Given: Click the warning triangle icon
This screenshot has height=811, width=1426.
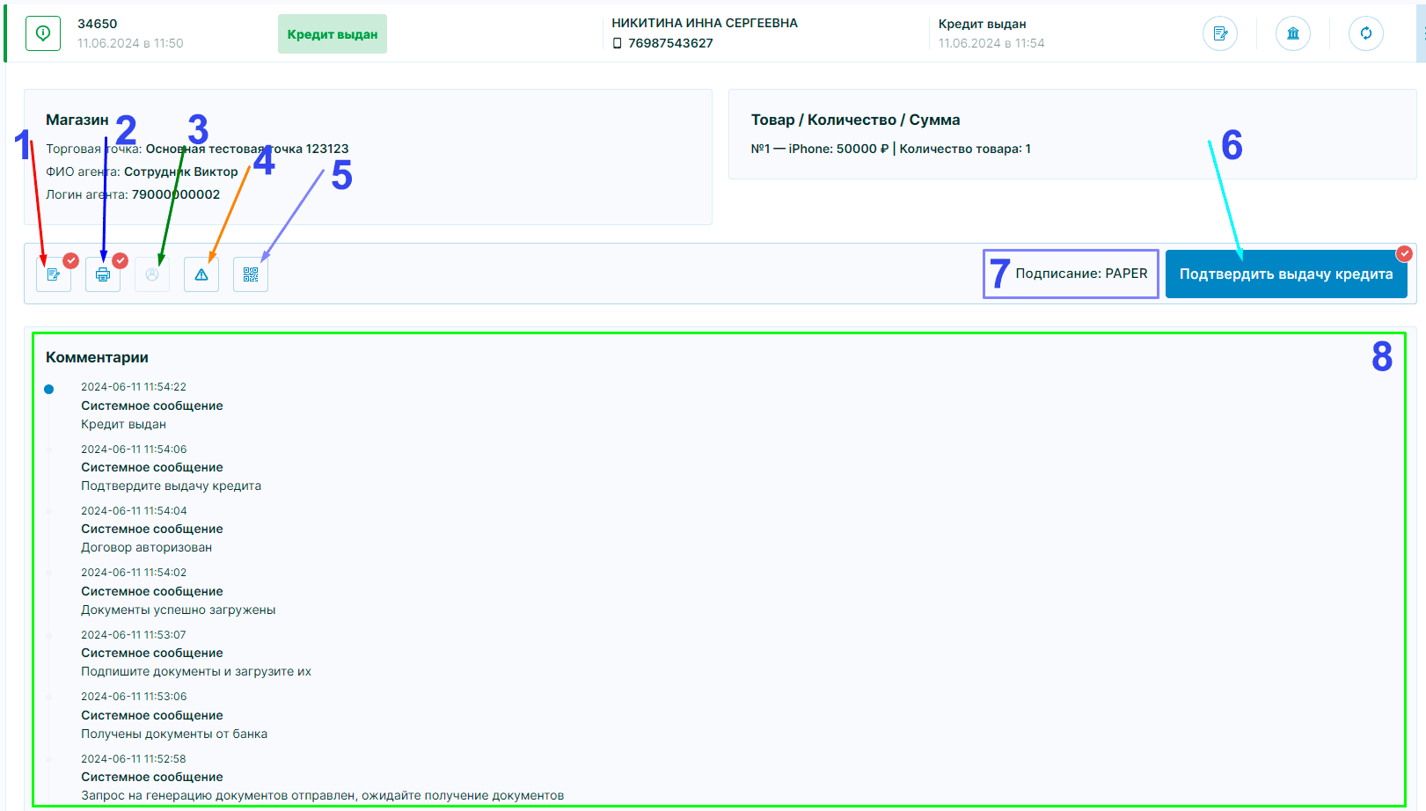Looking at the screenshot, I should pos(201,274).
